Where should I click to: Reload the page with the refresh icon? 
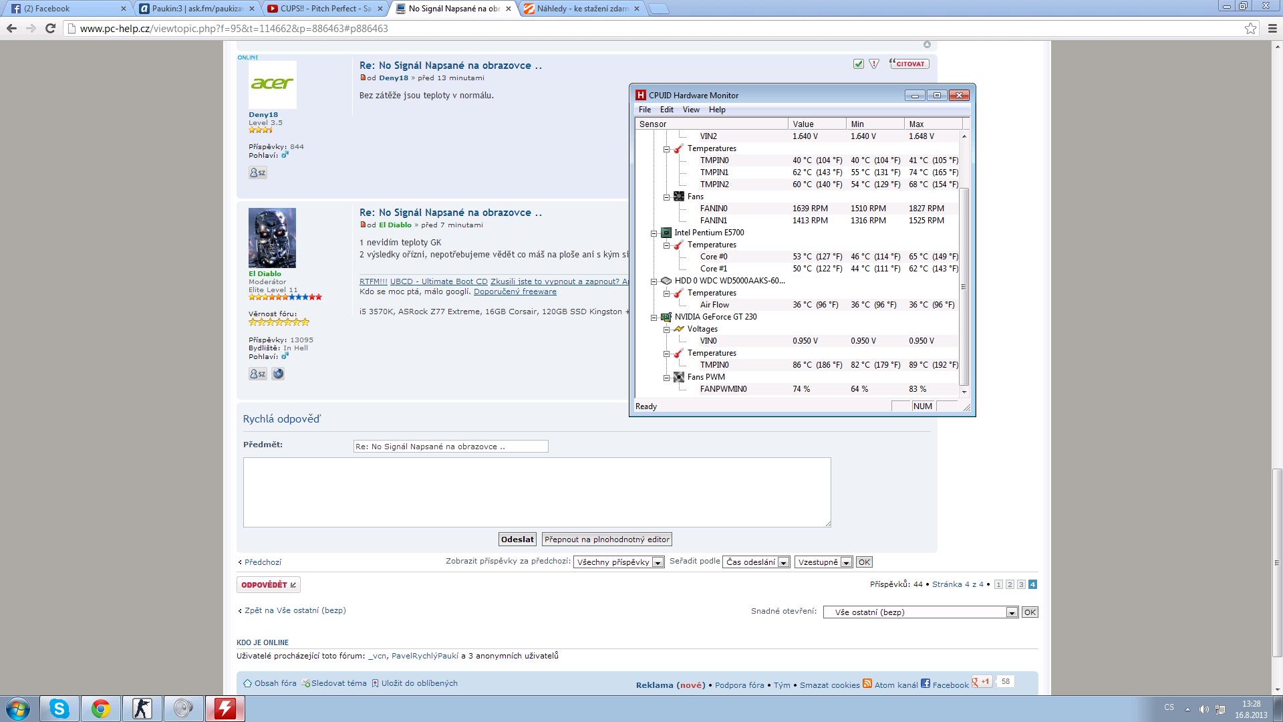click(x=50, y=28)
